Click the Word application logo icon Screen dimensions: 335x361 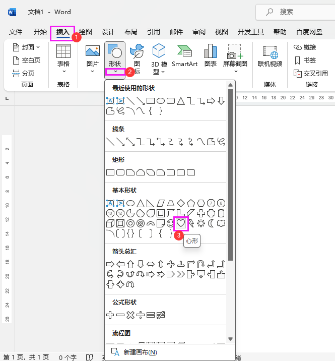[12, 12]
